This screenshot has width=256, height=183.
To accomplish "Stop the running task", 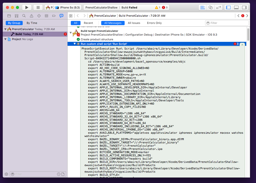I will [x=38, y=7].
